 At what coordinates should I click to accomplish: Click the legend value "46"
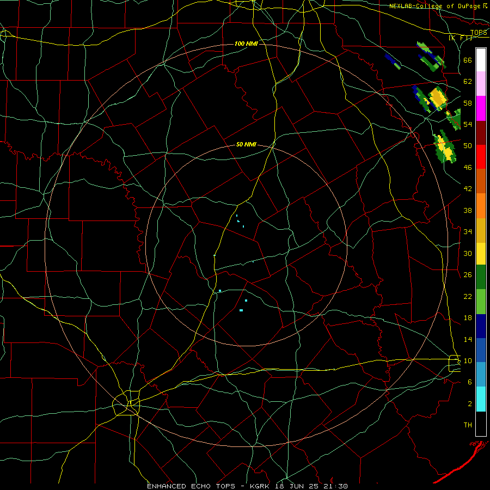click(x=468, y=168)
